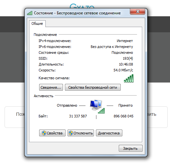Click the Gyazo logo behind the dialog
Viewport: 170px width, 167px height.
point(82,6)
